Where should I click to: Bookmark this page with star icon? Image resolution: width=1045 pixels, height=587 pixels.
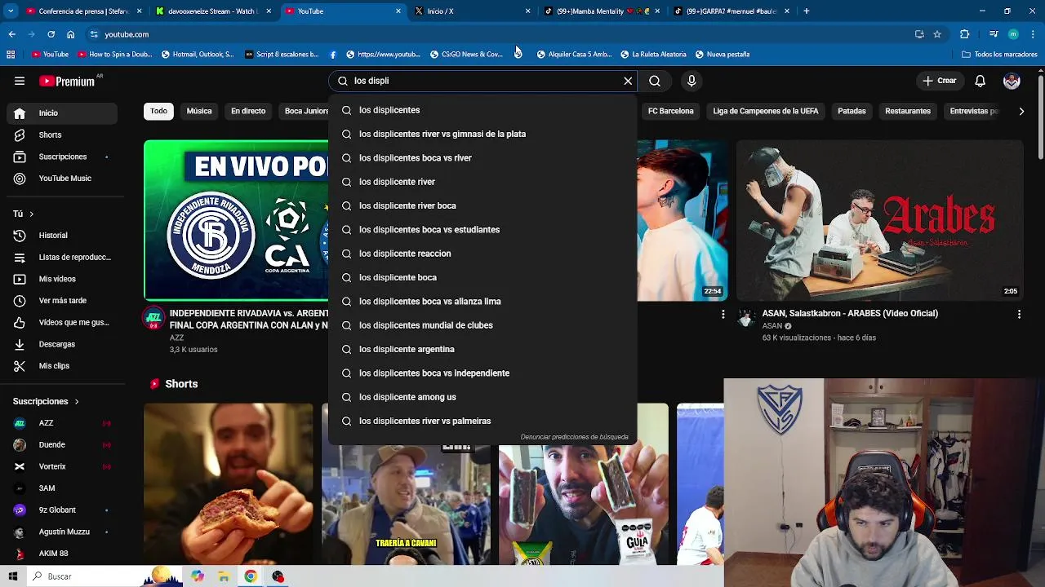937,34
